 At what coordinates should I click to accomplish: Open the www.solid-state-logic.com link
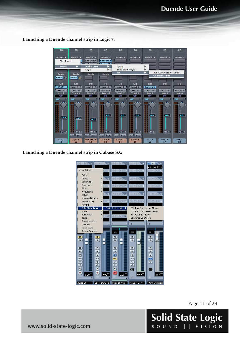click(59, 326)
